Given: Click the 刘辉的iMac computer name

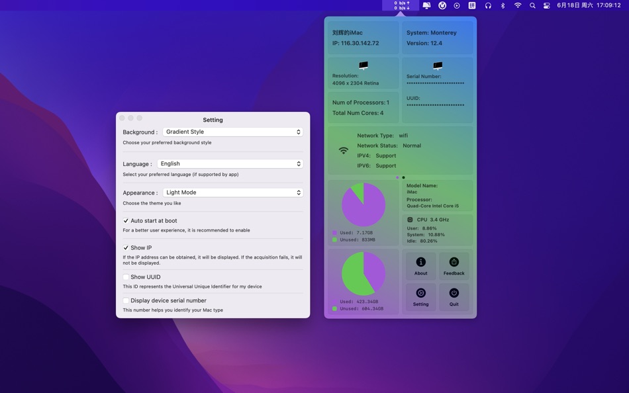Looking at the screenshot, I should (x=348, y=33).
